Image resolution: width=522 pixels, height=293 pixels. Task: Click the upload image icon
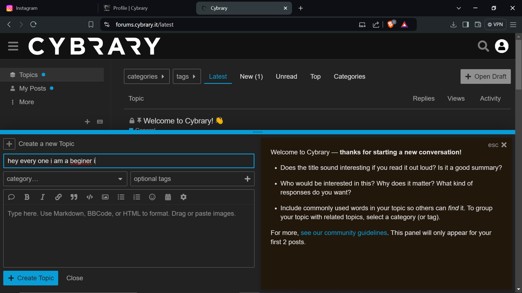click(x=105, y=197)
